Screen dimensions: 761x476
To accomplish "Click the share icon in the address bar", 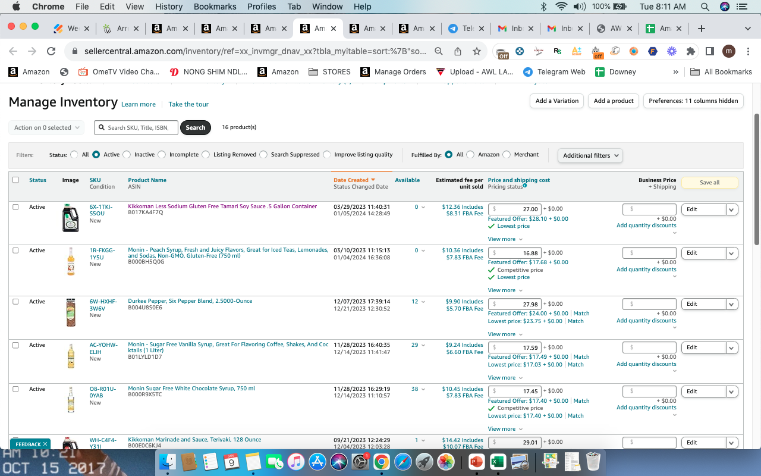I will point(457,51).
